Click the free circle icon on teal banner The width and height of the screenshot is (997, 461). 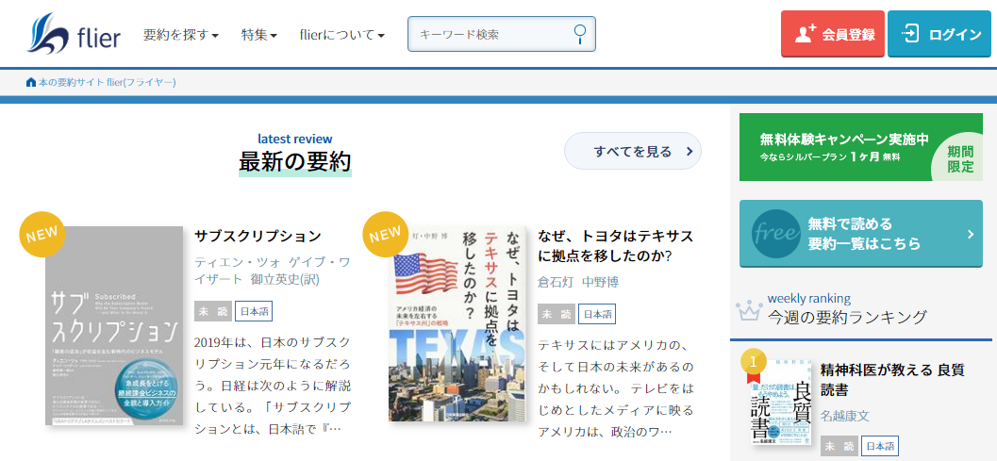[x=775, y=234]
